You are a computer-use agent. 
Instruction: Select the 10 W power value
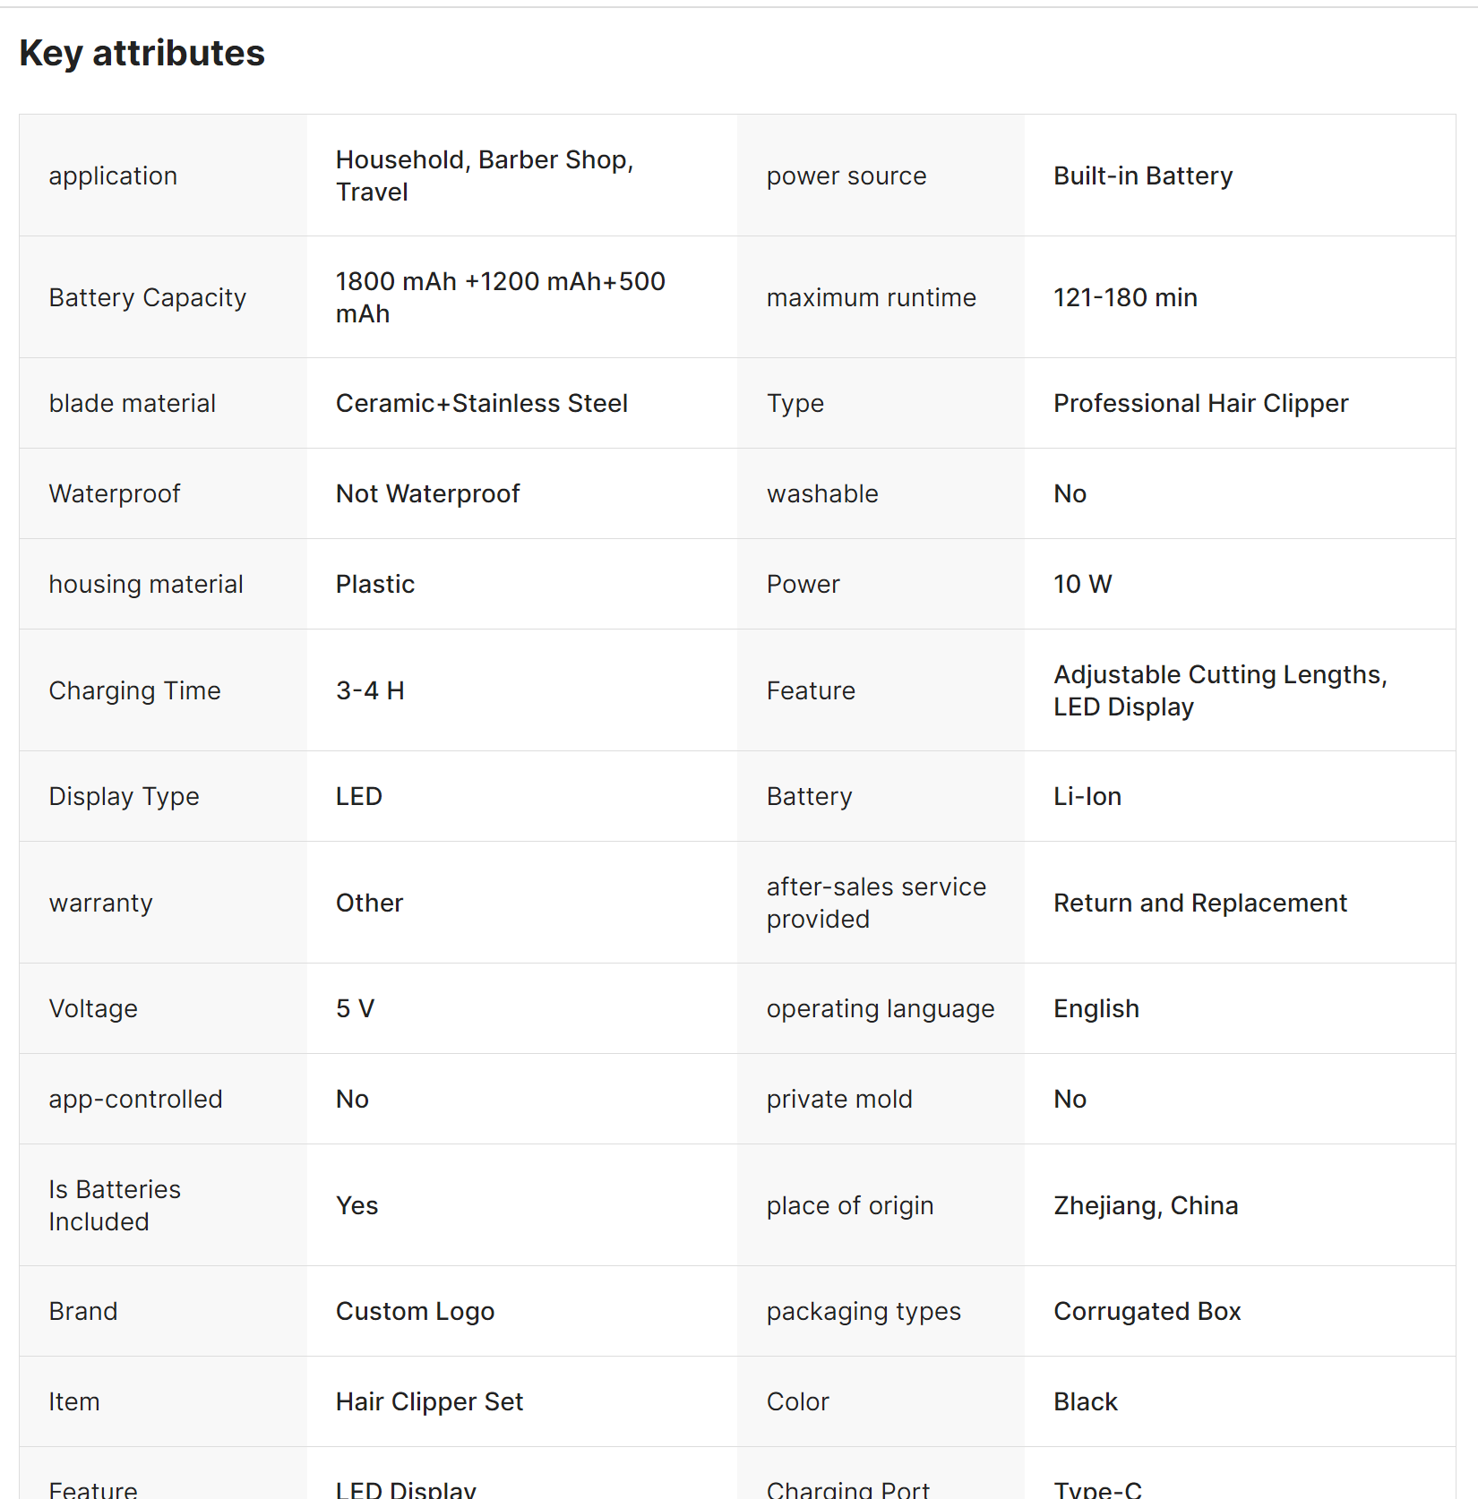1081,584
